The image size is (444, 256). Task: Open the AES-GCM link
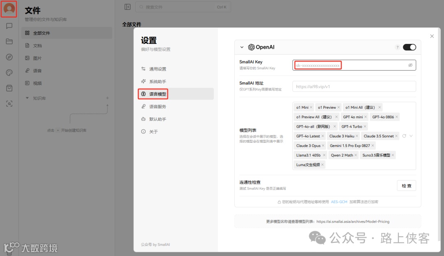coord(339,202)
